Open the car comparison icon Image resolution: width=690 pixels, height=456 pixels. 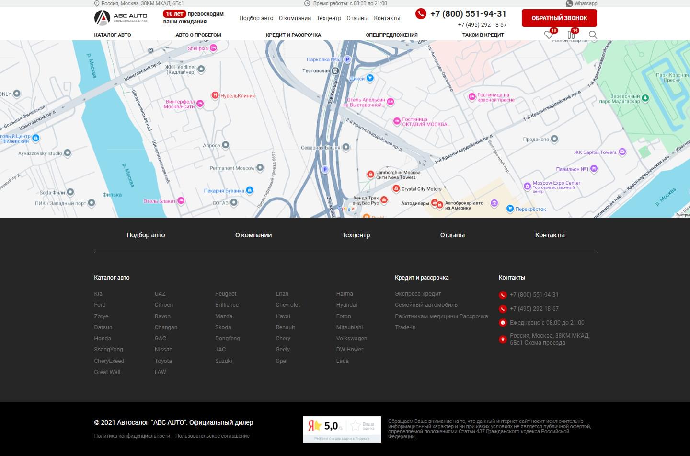[571, 35]
